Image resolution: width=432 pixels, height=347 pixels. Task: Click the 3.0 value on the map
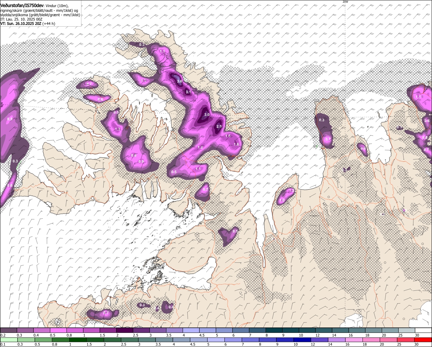point(207,115)
